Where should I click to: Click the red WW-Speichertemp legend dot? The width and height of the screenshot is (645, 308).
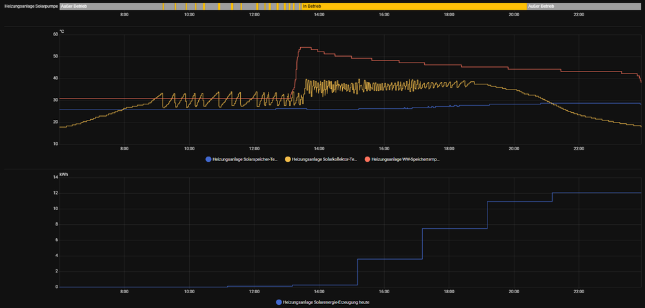click(367, 159)
